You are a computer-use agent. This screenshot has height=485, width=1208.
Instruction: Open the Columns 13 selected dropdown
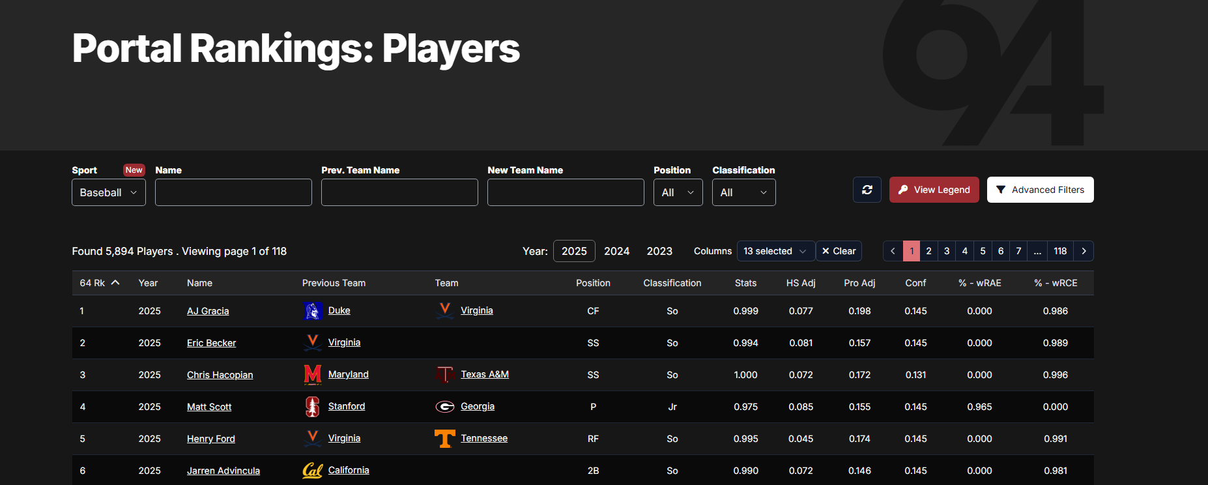[775, 251]
